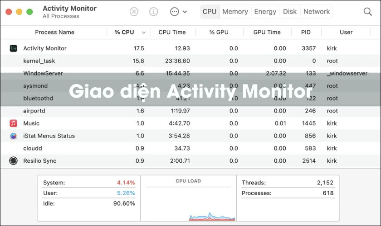The width and height of the screenshot is (381, 226).
Task: Click the All Processes subtitle
Action: [x=61, y=16]
